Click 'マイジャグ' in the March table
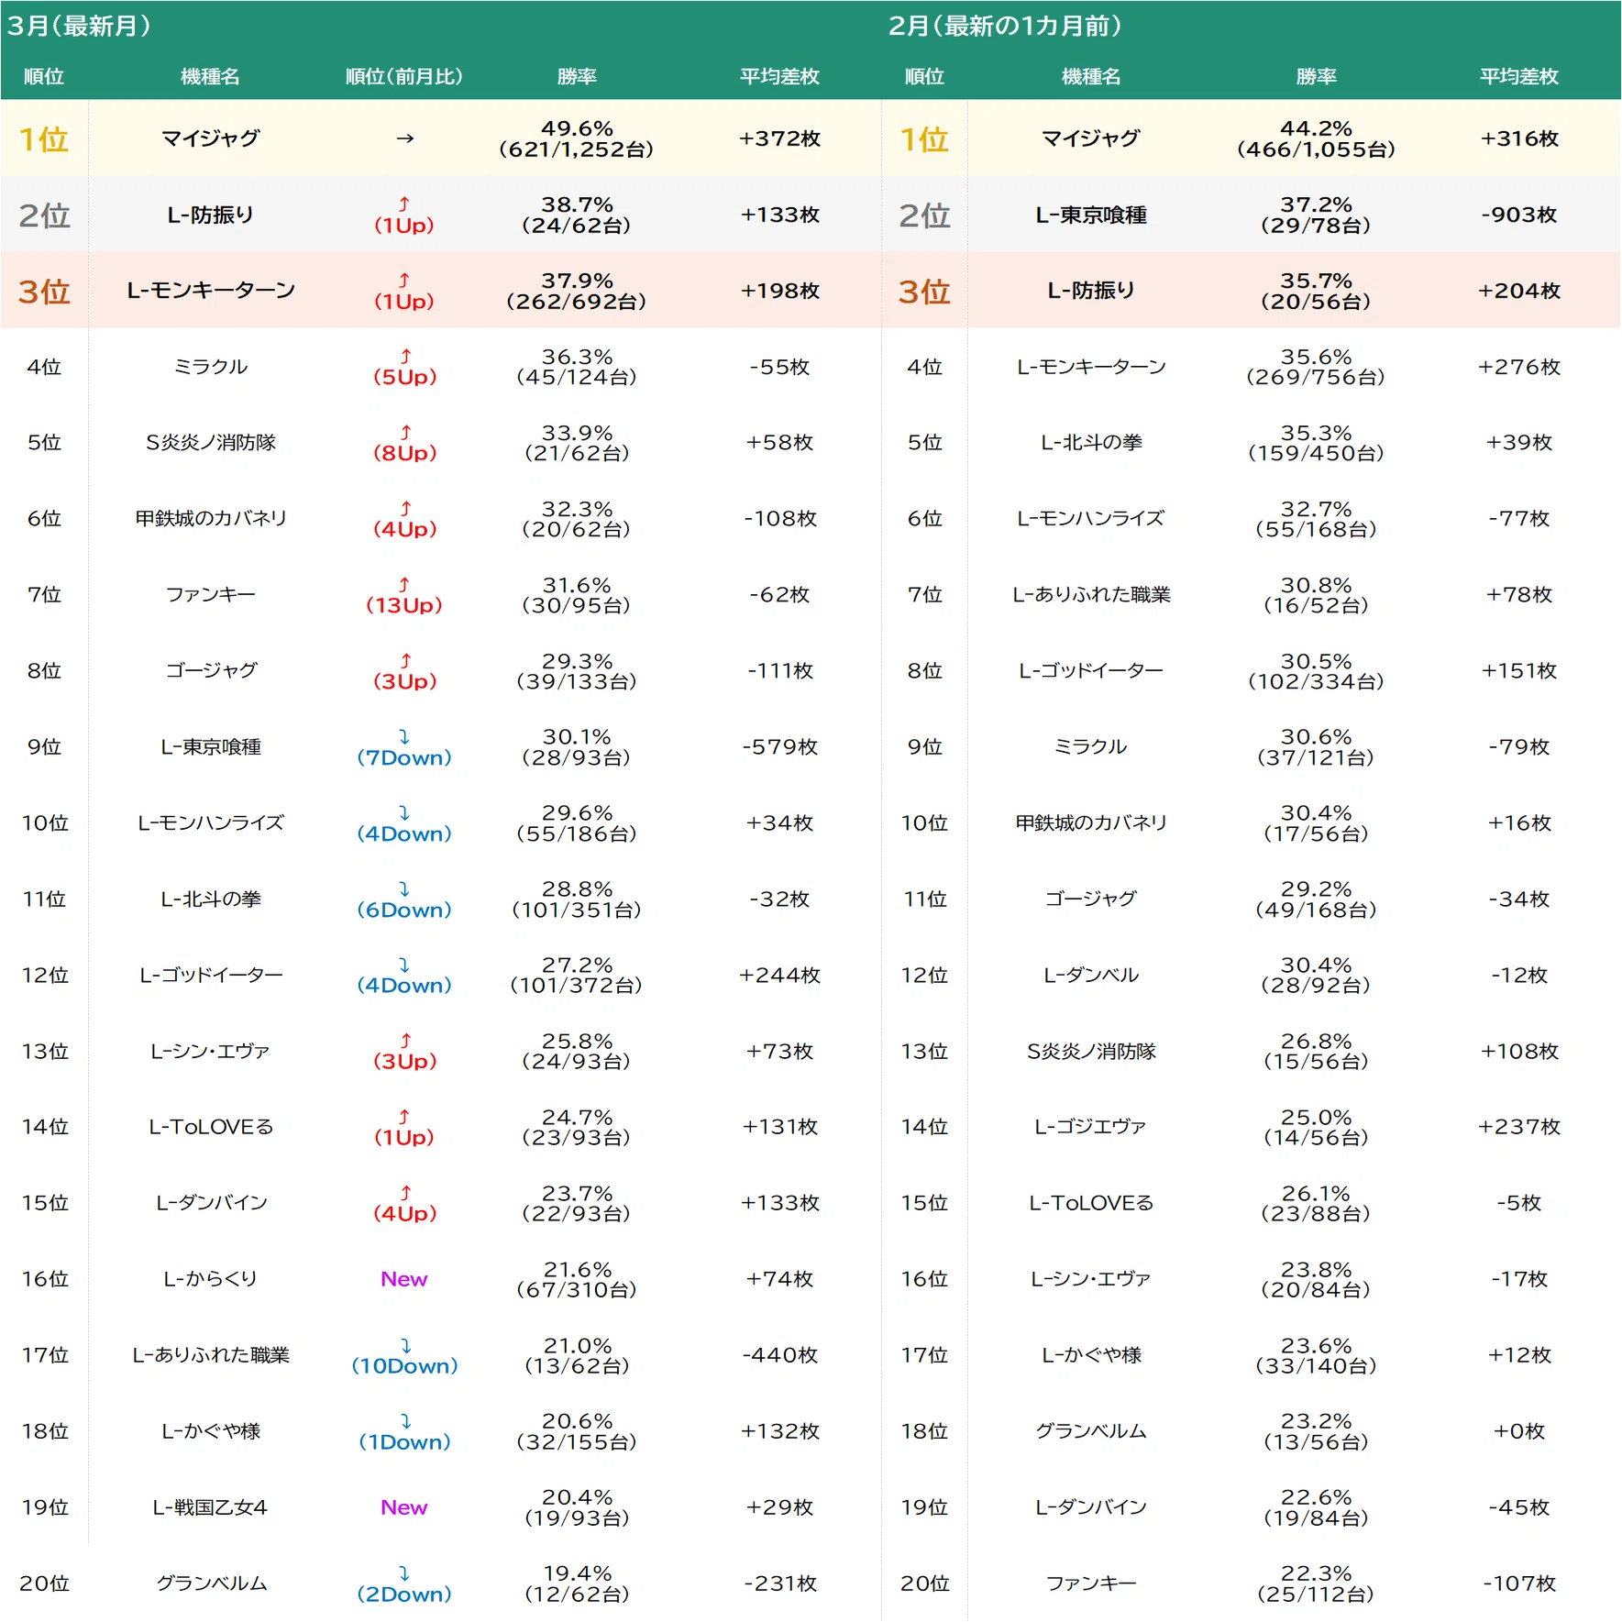This screenshot has width=1622, height=1622. (x=211, y=138)
